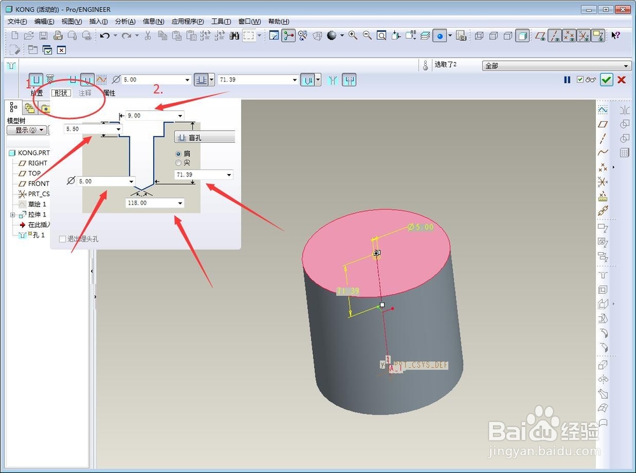Open the 盲孔 depth type dropdown

(205, 137)
